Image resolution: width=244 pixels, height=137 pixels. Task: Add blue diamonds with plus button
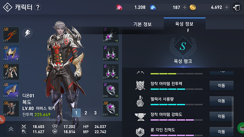click(x=185, y=7)
